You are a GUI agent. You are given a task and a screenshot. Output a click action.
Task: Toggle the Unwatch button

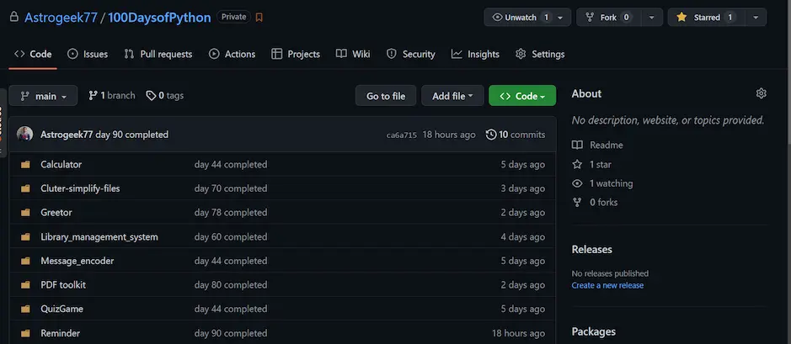(x=521, y=17)
